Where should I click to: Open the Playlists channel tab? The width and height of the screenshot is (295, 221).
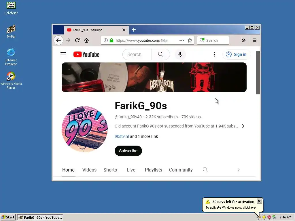click(x=153, y=170)
